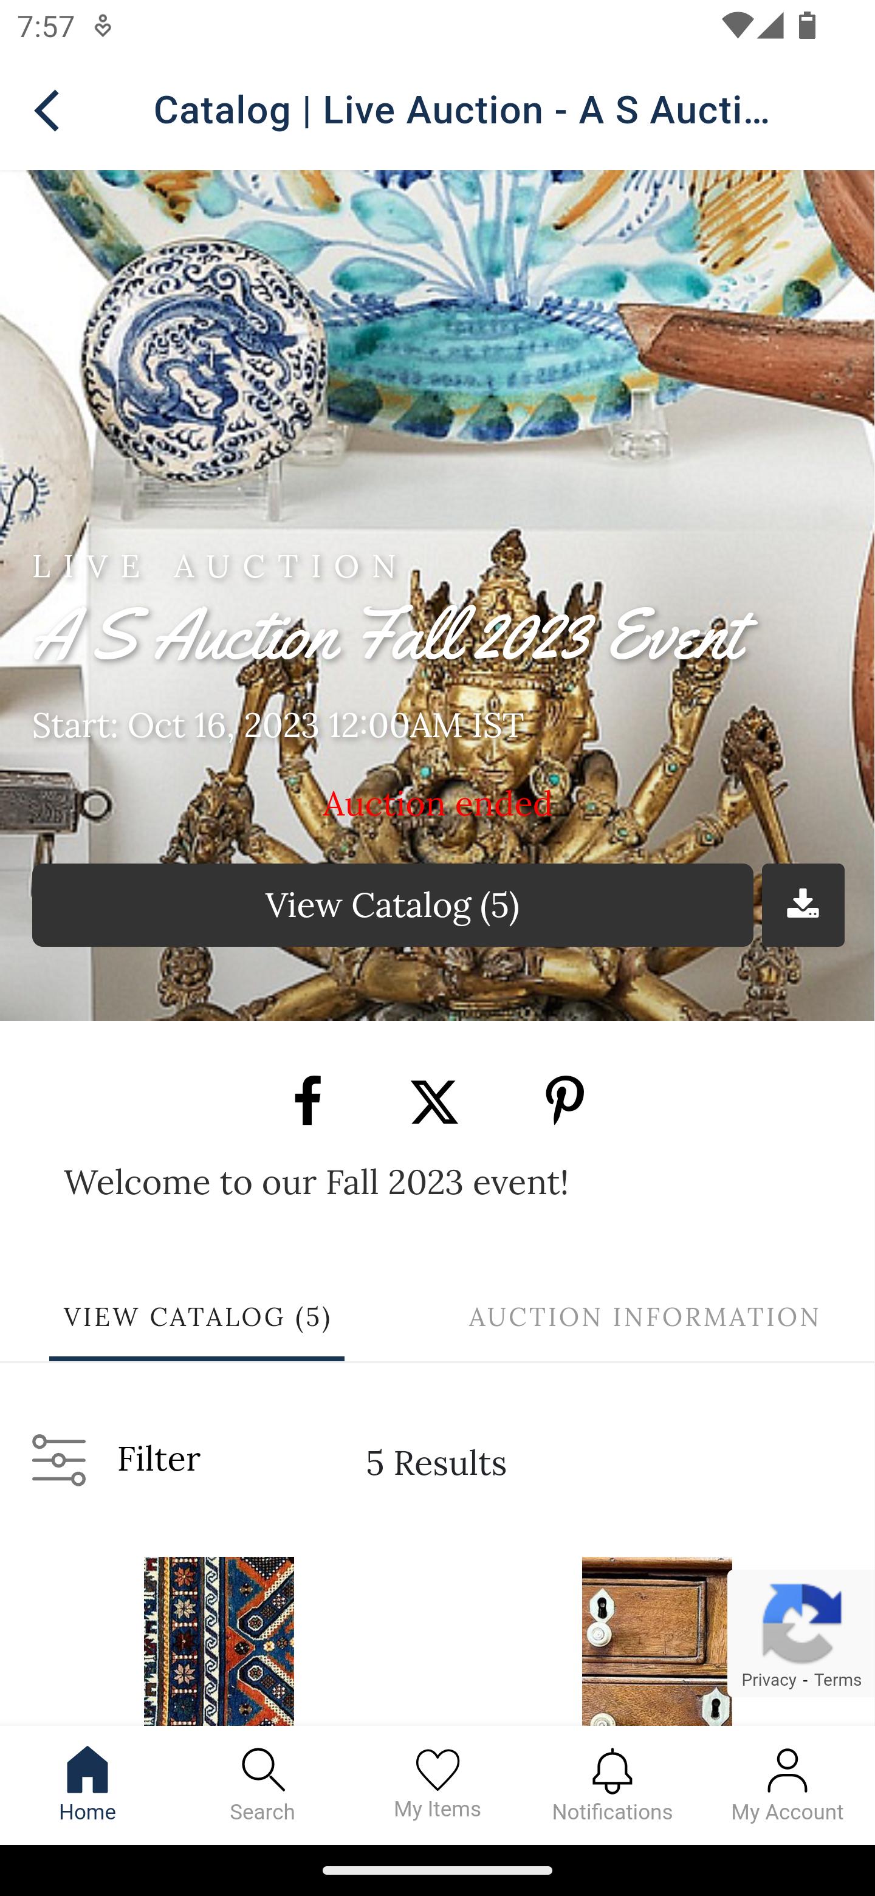Pin the auction on Pinterest
This screenshot has width=875, height=1896.
click(x=564, y=1101)
